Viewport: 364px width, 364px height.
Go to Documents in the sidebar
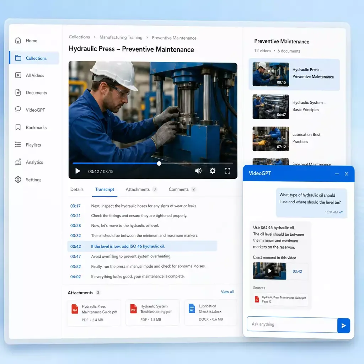pos(36,93)
